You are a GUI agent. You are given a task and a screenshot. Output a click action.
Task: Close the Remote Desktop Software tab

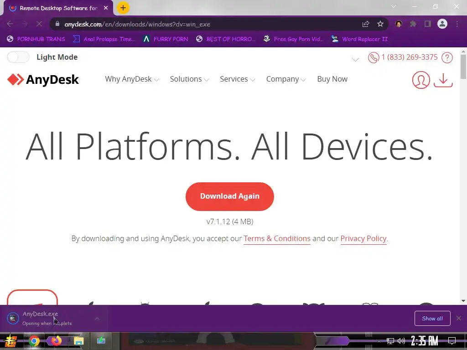tap(106, 8)
